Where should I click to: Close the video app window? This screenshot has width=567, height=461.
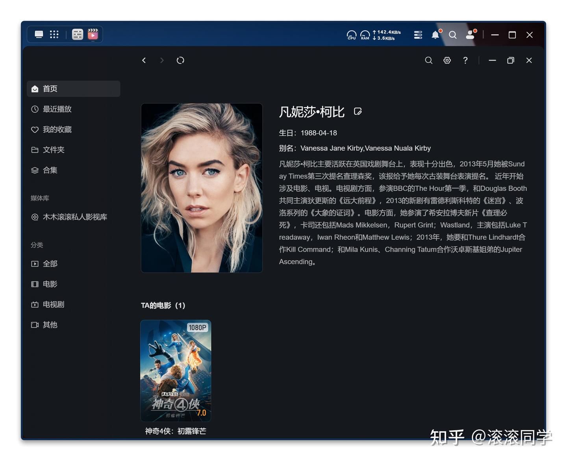click(529, 60)
